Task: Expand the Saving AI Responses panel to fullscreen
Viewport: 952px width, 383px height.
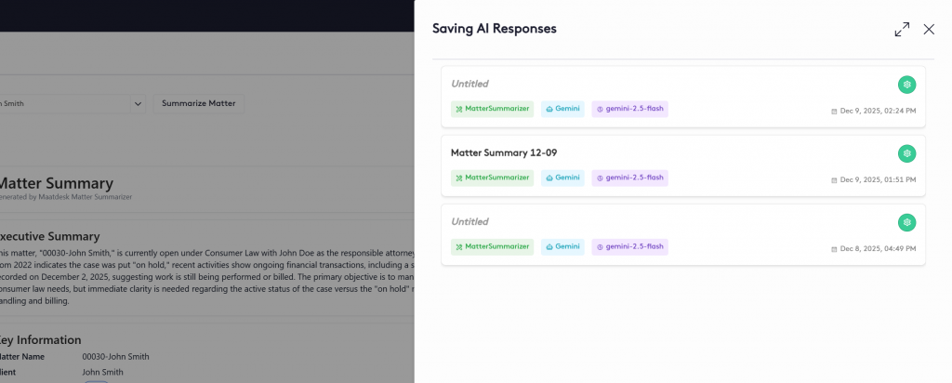Action: coord(902,30)
